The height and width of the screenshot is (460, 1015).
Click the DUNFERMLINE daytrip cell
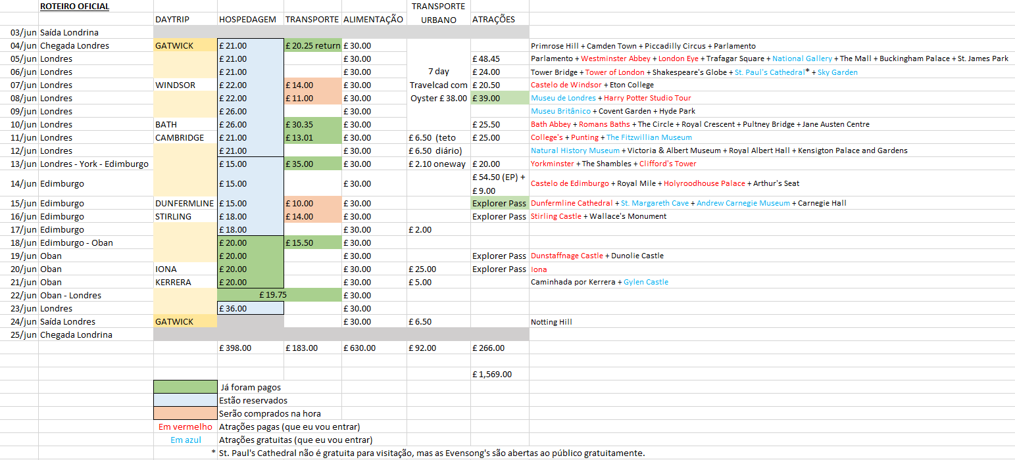click(x=184, y=203)
